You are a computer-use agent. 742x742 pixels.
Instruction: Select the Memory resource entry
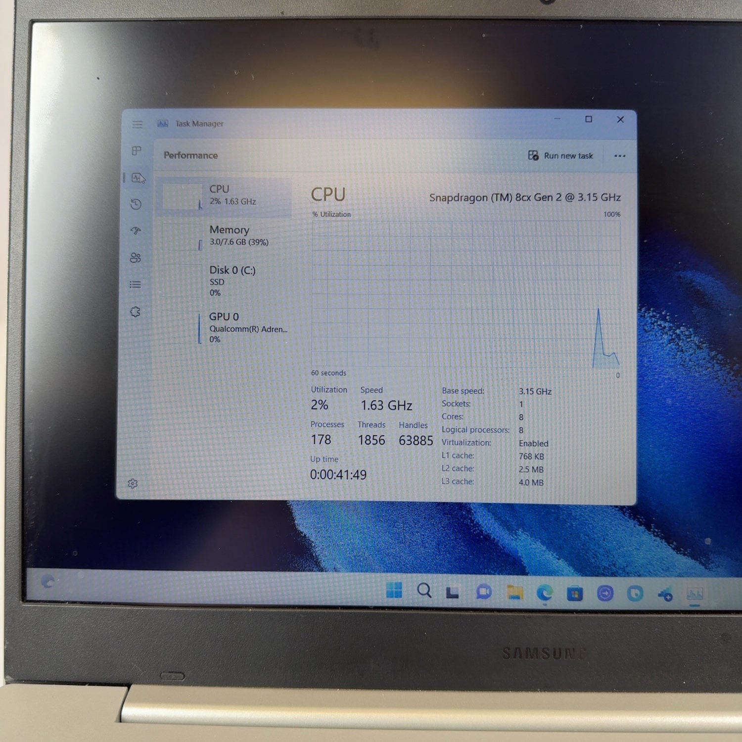(224, 236)
